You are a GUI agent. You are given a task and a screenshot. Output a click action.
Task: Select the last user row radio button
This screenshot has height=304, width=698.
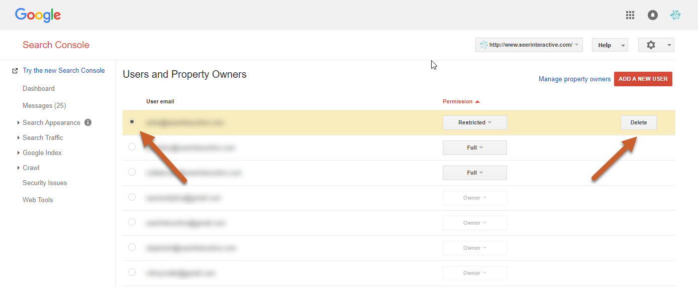pos(132,272)
